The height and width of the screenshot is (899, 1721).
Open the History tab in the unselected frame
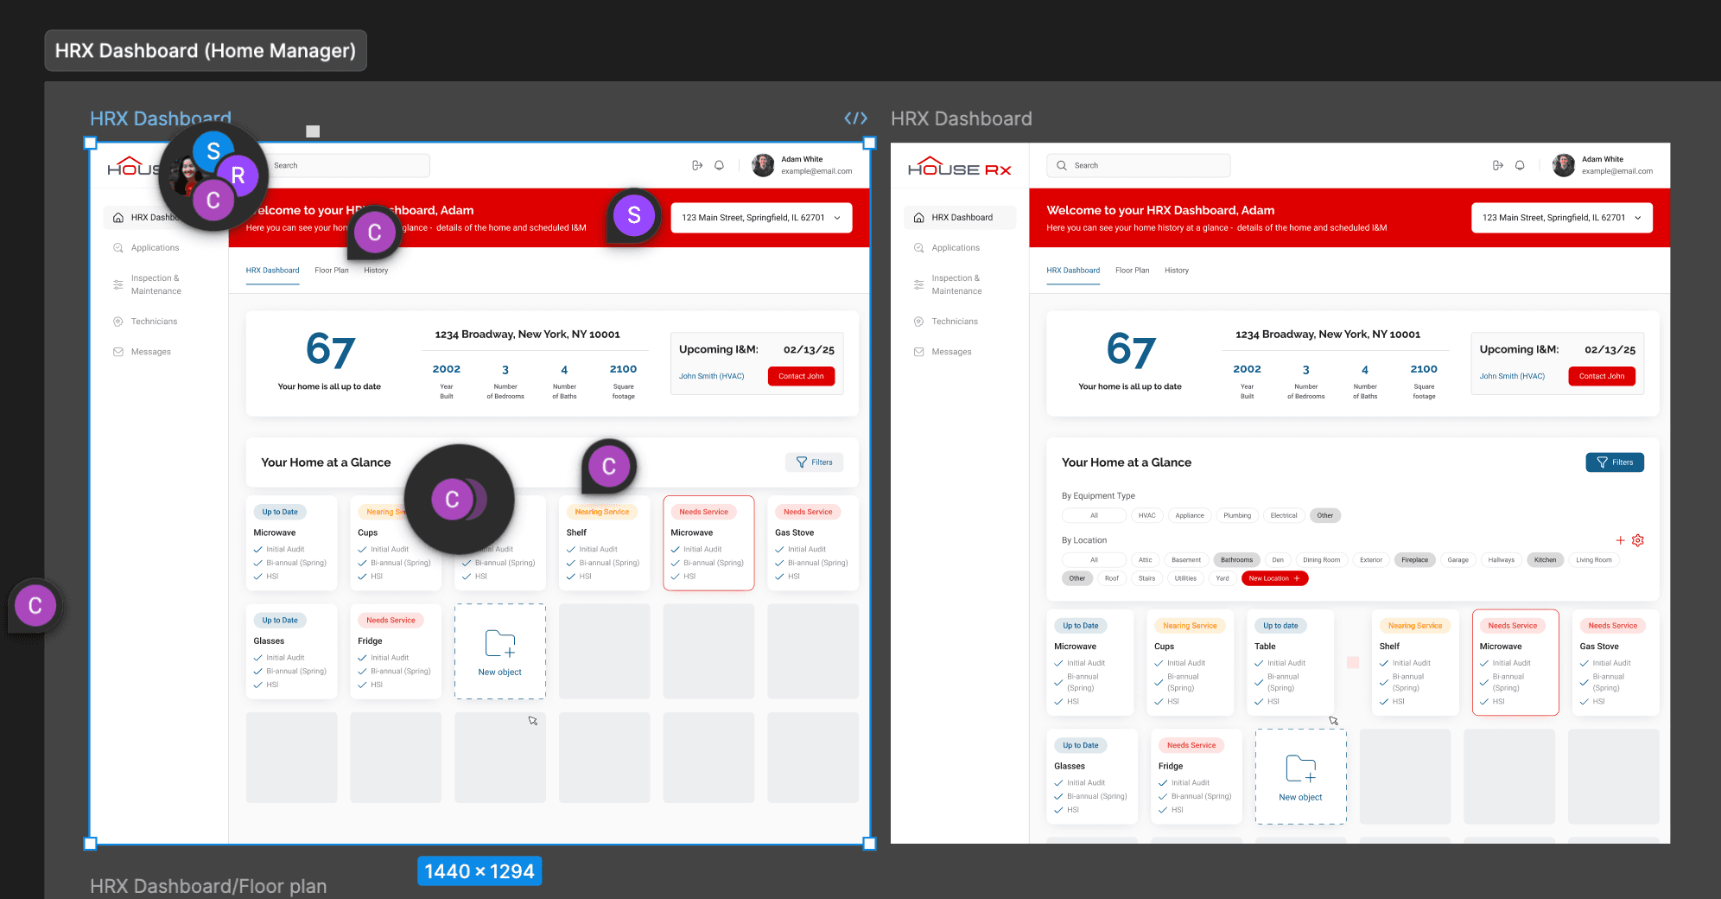click(1176, 271)
